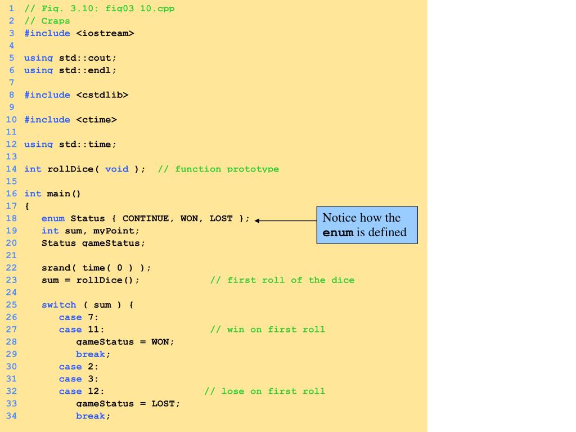Image resolution: width=576 pixels, height=432 pixels.
Task: Click 'int main()' on line 16
Action: click(x=52, y=193)
